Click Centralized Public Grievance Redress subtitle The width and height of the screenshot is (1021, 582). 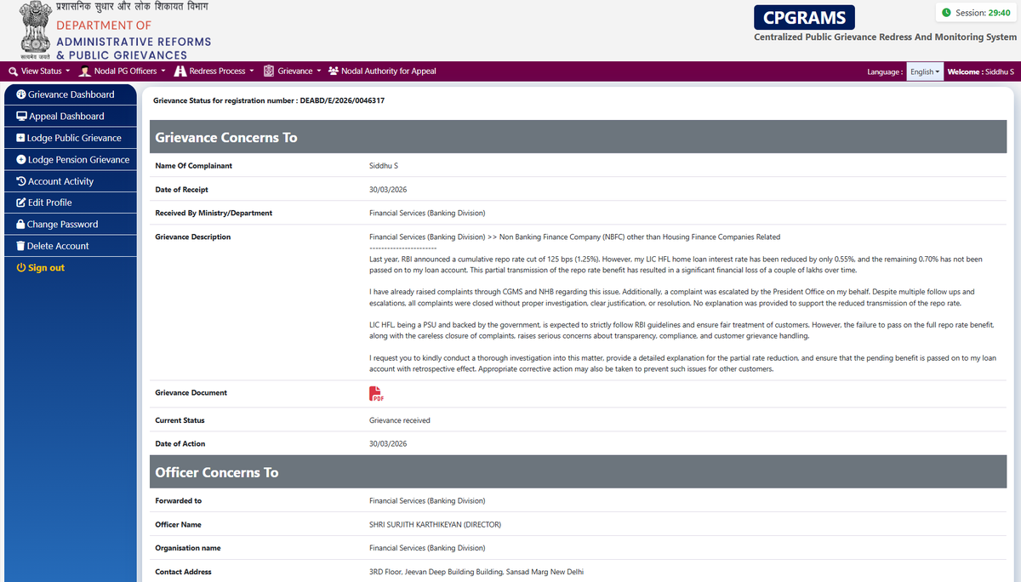pos(885,37)
